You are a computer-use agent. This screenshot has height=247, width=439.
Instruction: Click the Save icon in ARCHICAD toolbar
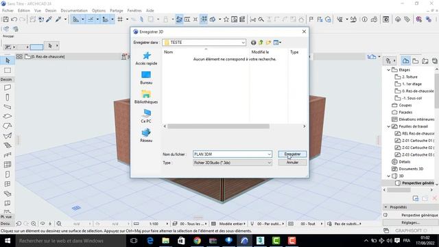coord(5,19)
